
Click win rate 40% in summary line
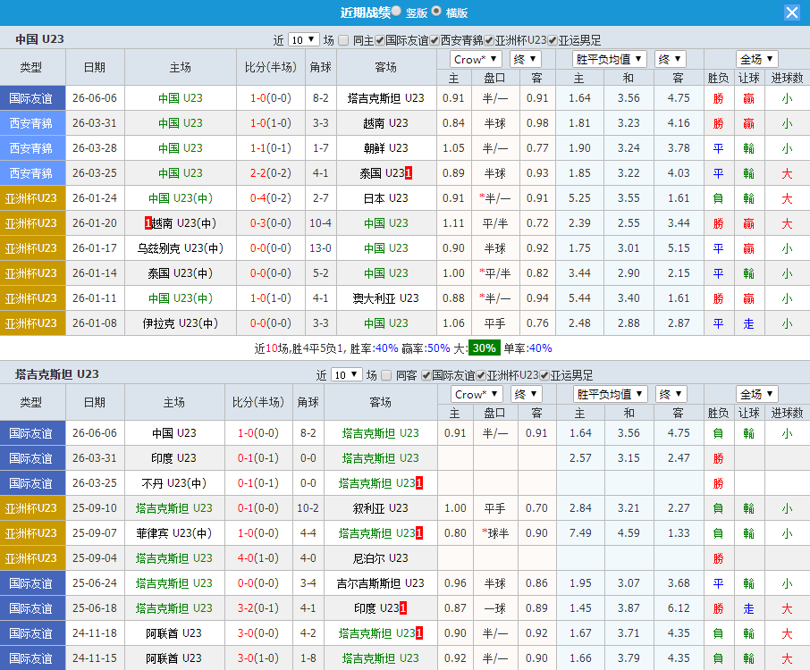tap(386, 348)
